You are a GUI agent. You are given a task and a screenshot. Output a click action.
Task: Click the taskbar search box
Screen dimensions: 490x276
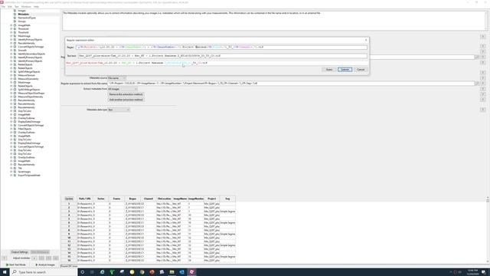tap(44, 272)
